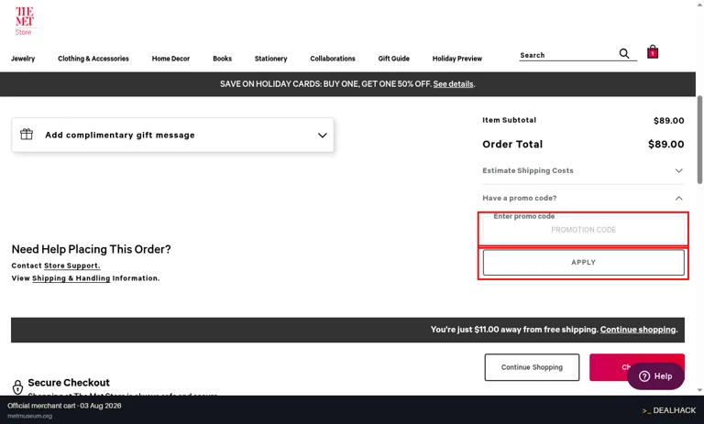Expand Add complimentary gift message chevron
This screenshot has width=704, height=424.
(x=322, y=135)
